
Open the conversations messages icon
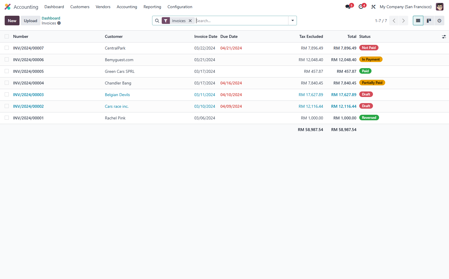point(348,7)
